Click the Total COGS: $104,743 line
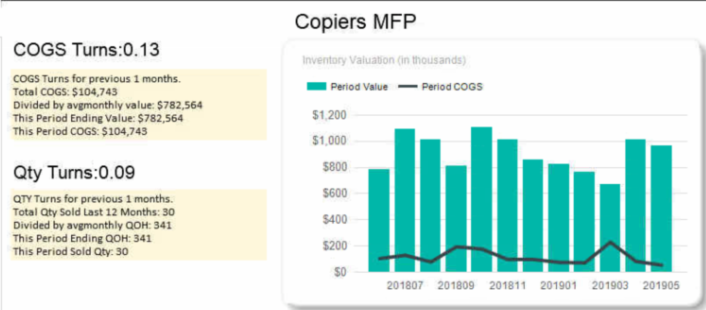The width and height of the screenshot is (706, 310). point(65,92)
